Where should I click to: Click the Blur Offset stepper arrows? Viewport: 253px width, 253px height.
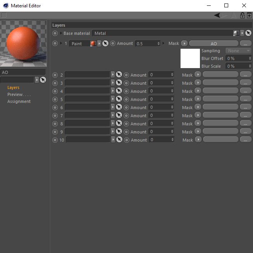coord(250,58)
